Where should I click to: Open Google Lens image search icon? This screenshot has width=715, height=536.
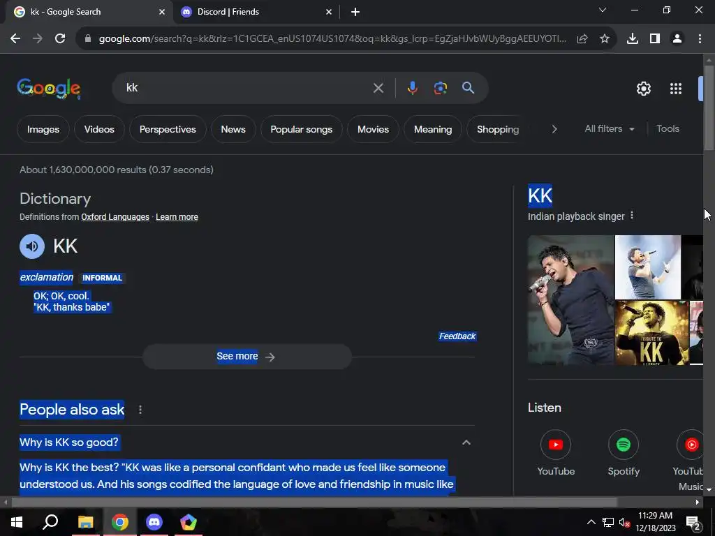tap(440, 87)
